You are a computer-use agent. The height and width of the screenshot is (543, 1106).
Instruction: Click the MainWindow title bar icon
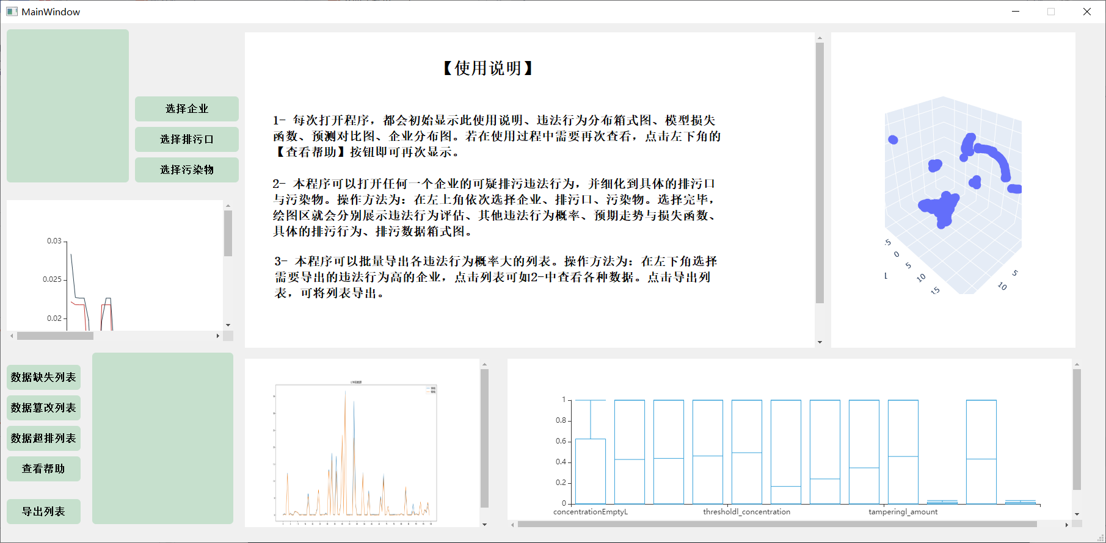(x=12, y=12)
